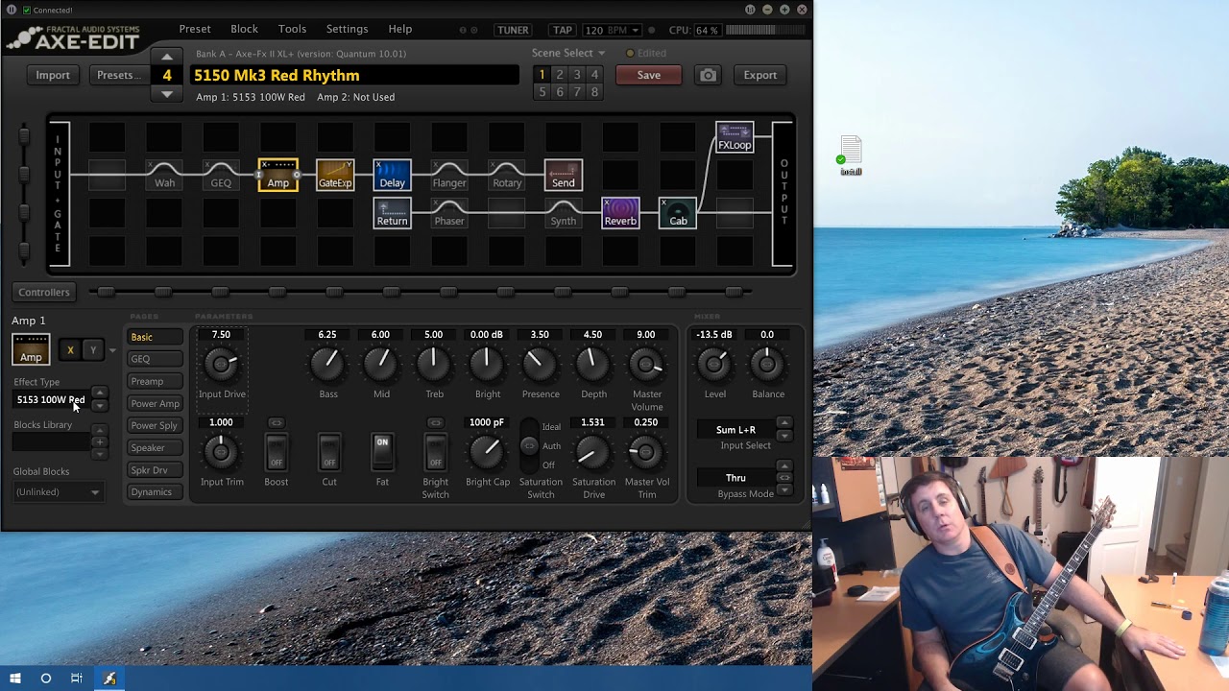Click the camera snapshot icon

click(708, 75)
